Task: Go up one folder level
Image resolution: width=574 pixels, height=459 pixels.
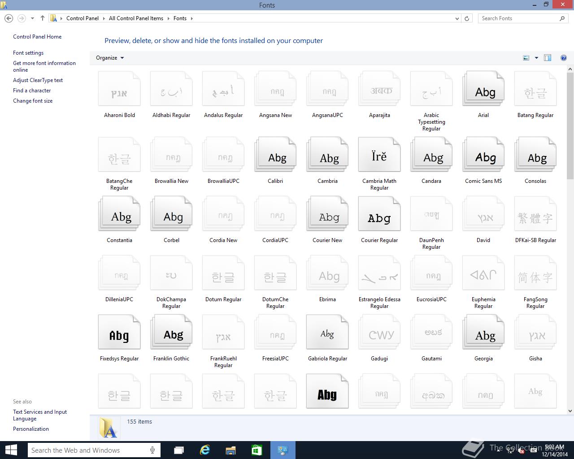Action: pyautogui.click(x=42, y=18)
